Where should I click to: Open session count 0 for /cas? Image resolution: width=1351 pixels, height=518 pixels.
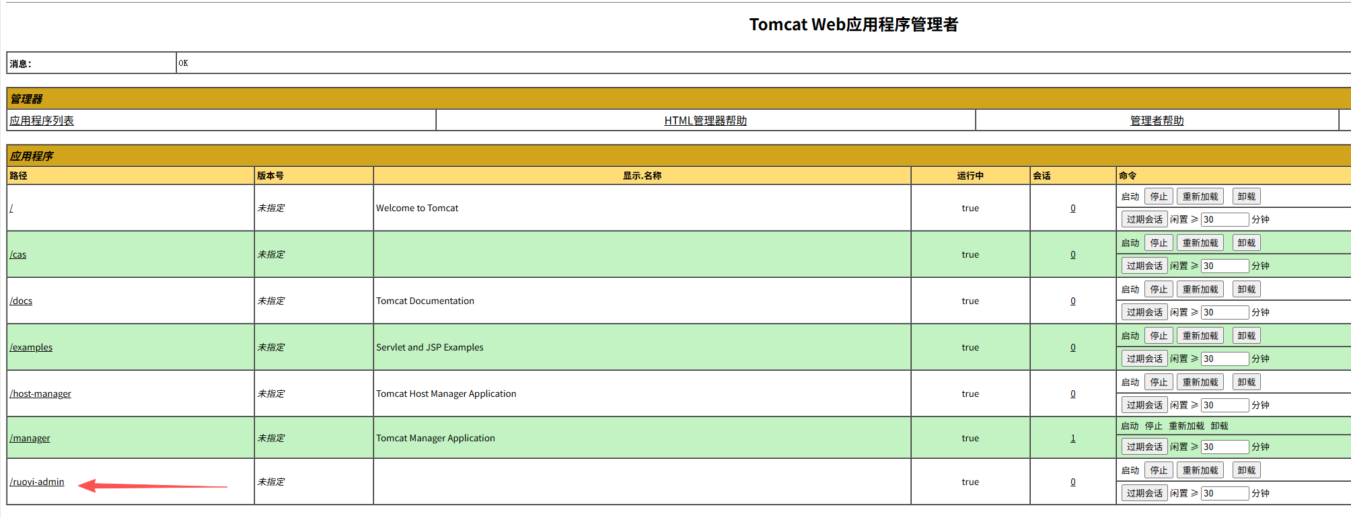[1073, 254]
